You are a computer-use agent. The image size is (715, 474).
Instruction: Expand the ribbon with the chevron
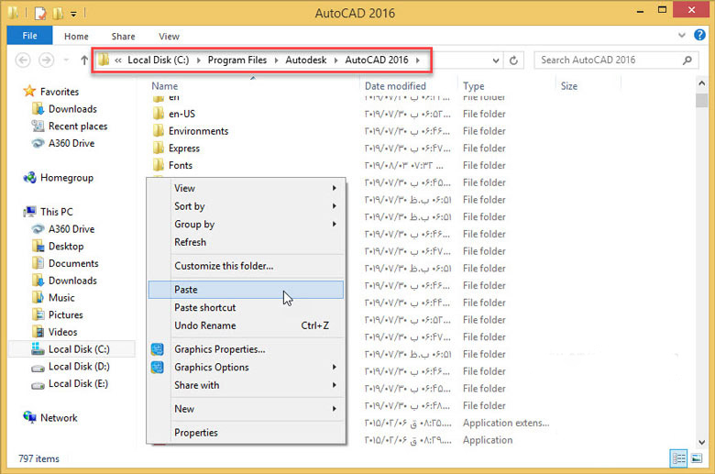pos(681,35)
